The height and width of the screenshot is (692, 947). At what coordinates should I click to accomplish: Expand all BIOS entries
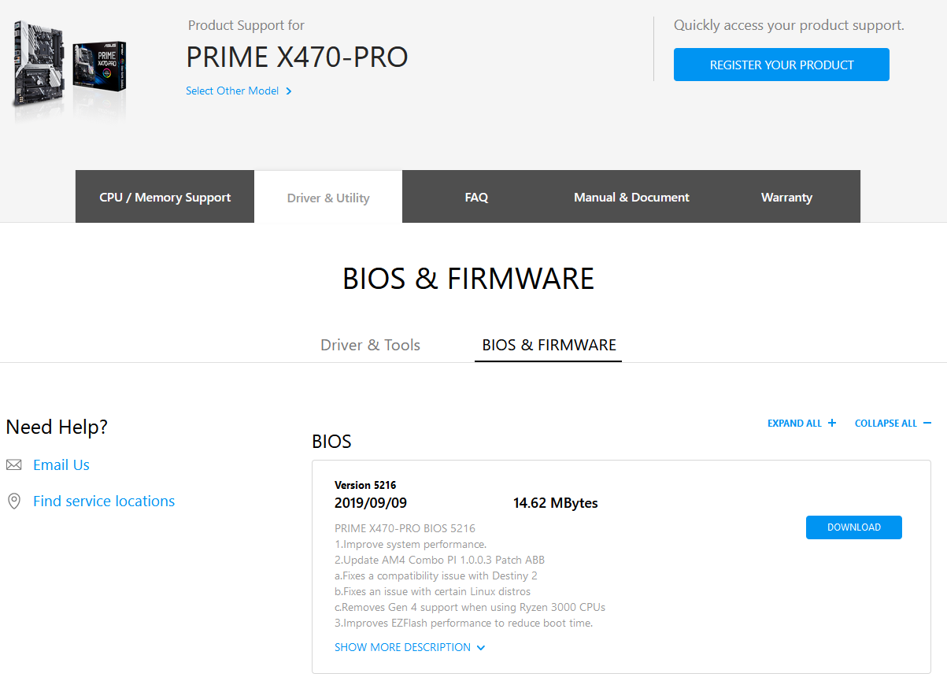(801, 424)
